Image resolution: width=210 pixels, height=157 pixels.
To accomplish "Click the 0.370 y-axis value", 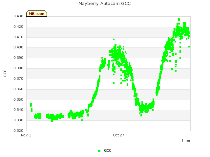I will (18, 78).
